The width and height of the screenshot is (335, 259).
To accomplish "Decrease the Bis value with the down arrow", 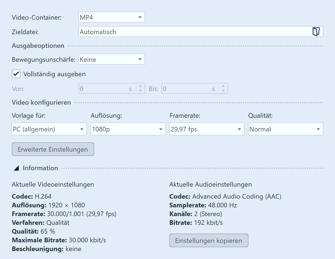I will (223, 91).
